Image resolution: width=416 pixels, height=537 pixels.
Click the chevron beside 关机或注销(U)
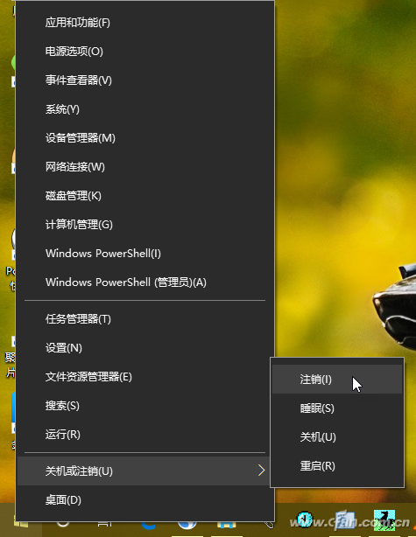261,471
